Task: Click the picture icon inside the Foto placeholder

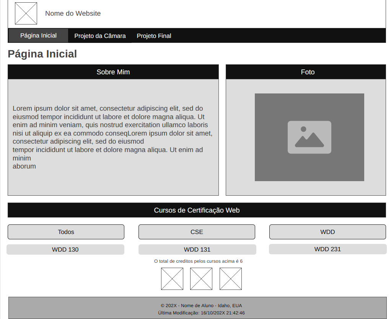Action: (x=310, y=137)
